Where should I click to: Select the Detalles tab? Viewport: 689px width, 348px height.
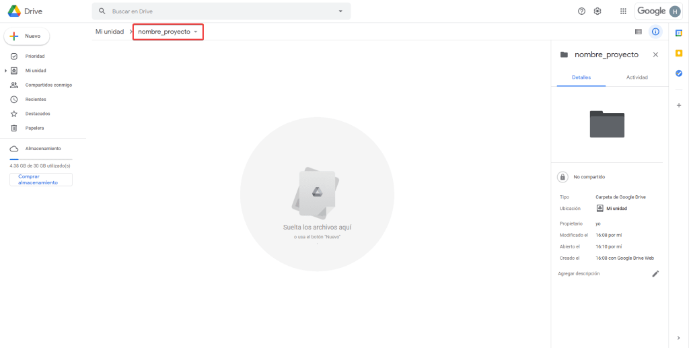(581, 77)
